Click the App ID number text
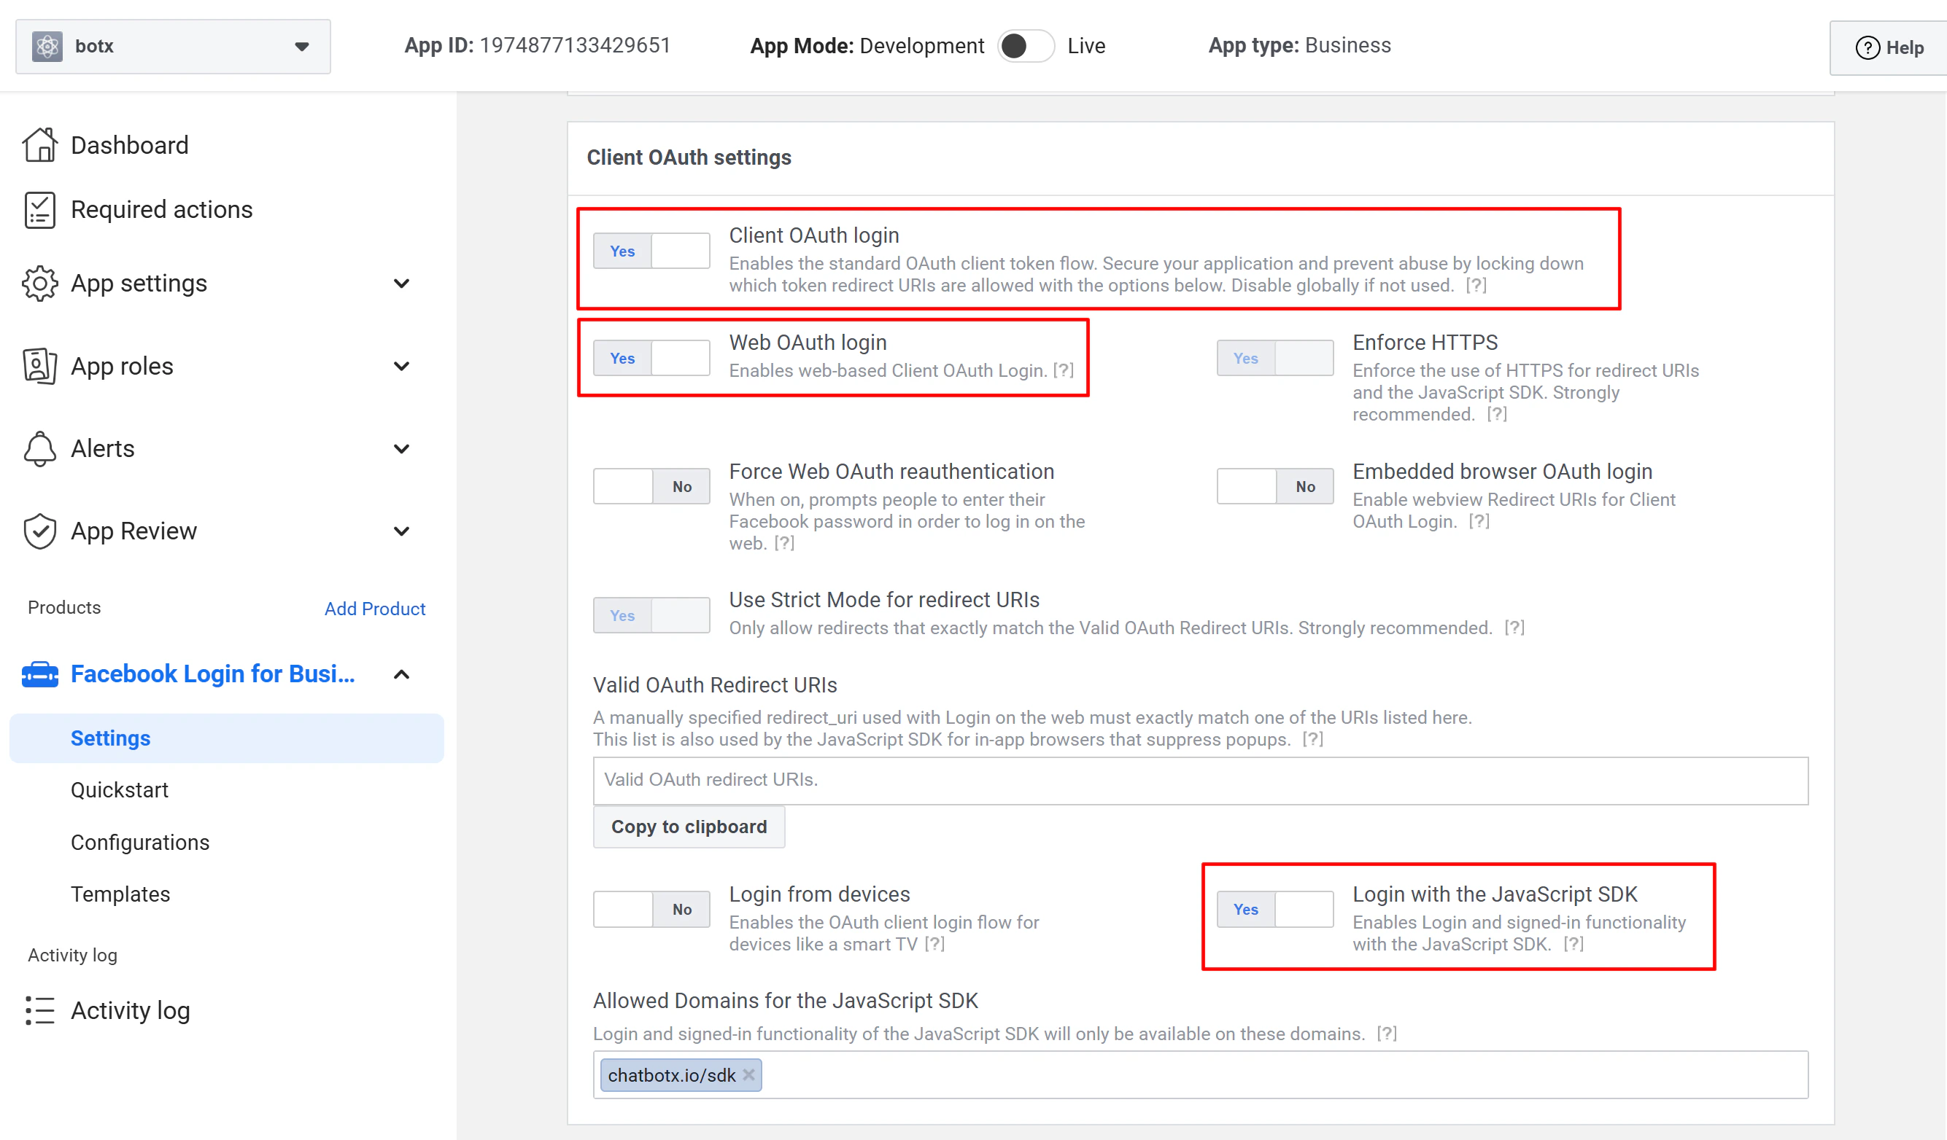 575,45
